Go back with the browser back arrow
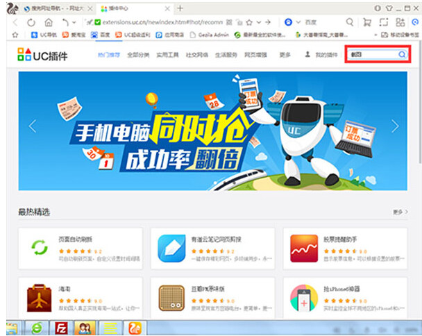 coord(15,22)
